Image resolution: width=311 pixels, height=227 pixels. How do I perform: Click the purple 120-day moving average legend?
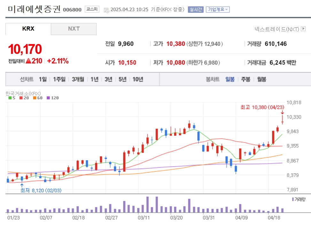[53, 98]
